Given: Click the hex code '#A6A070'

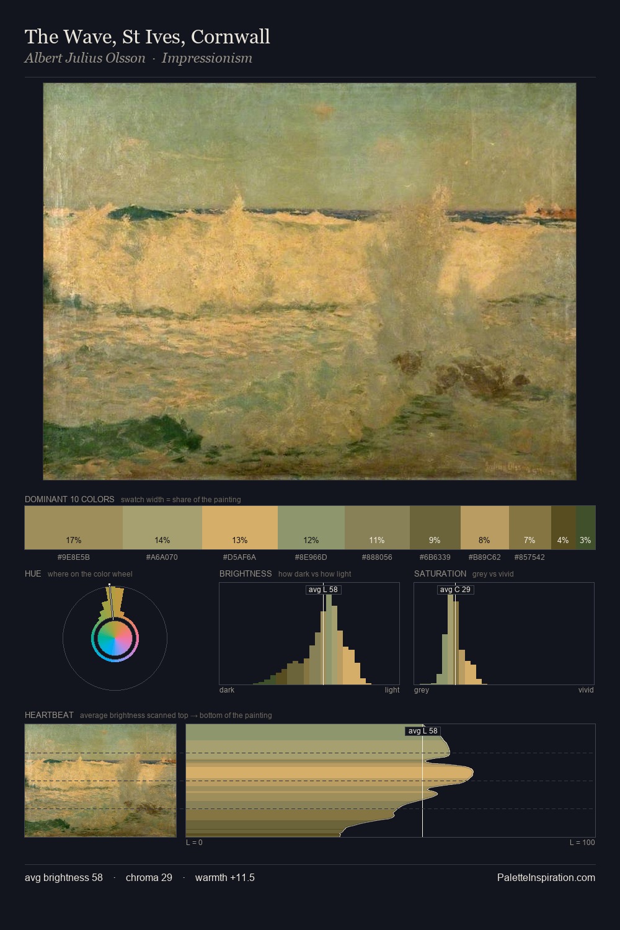Looking at the screenshot, I should point(162,557).
